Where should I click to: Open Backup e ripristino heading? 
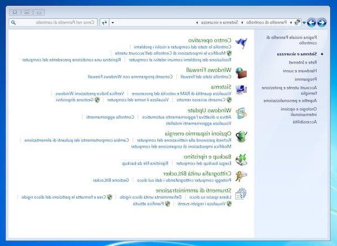coord(208,156)
